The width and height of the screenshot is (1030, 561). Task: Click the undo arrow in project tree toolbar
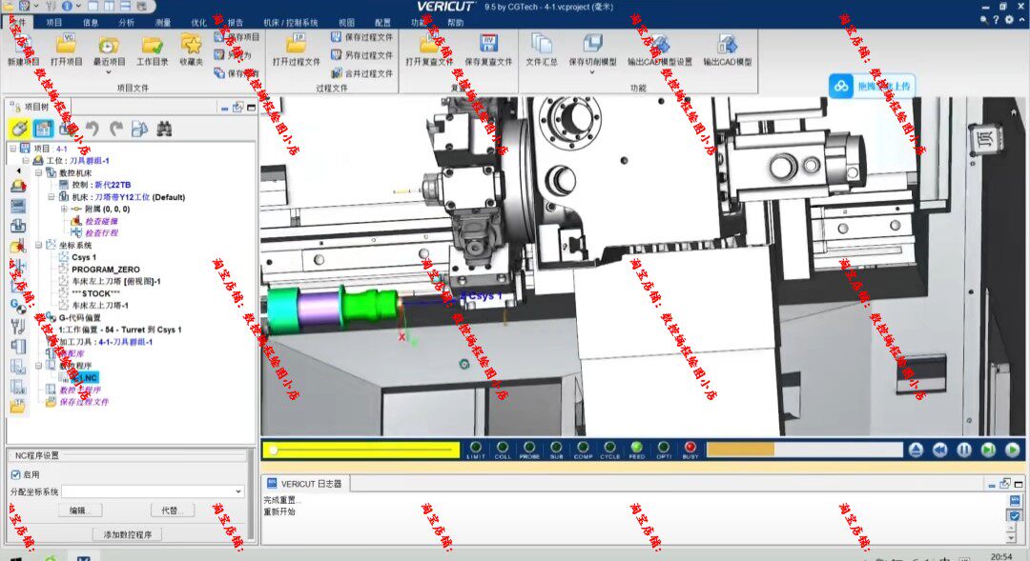point(92,129)
